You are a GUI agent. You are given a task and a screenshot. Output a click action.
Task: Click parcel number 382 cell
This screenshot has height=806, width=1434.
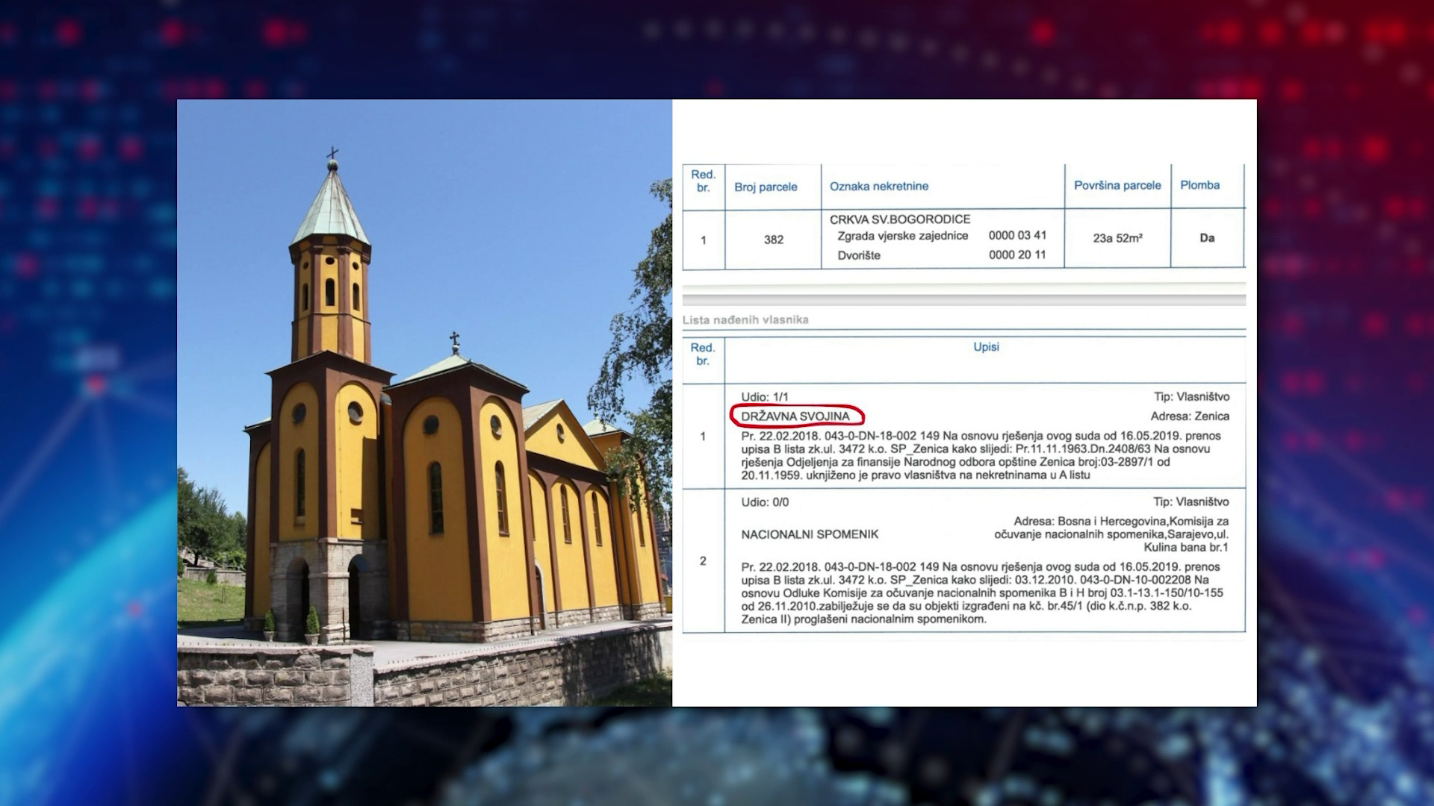[x=774, y=240]
